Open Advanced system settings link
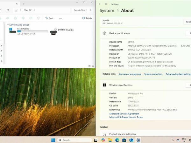Screen dimensions: 191x143 [178, 74]
